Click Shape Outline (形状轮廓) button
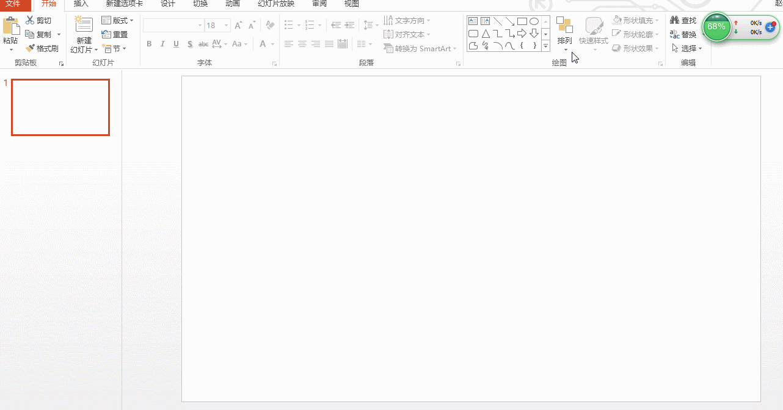The height and width of the screenshot is (410, 783). (x=635, y=34)
